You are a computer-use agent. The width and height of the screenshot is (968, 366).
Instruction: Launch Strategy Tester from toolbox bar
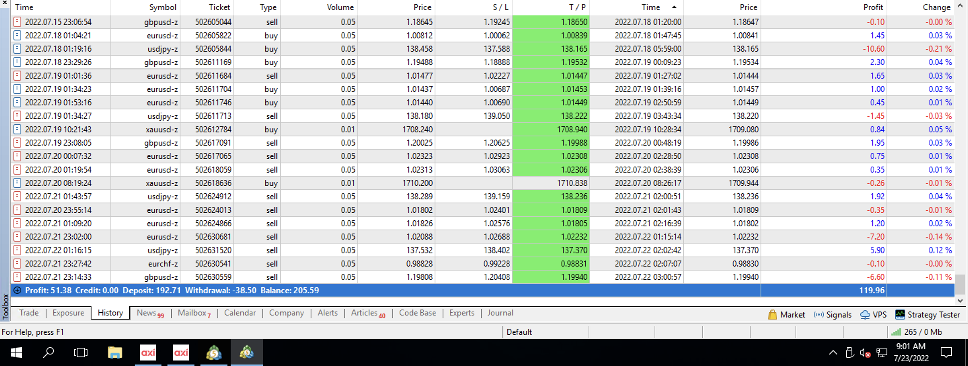point(927,314)
